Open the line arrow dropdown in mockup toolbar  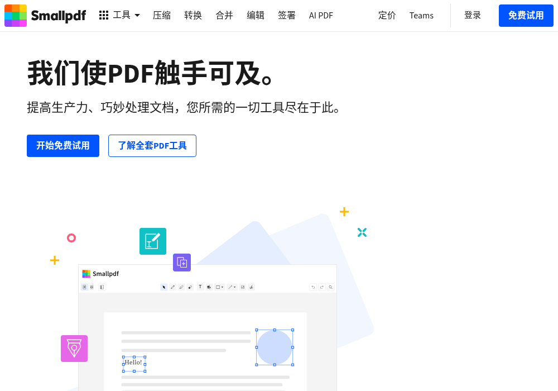(232, 287)
